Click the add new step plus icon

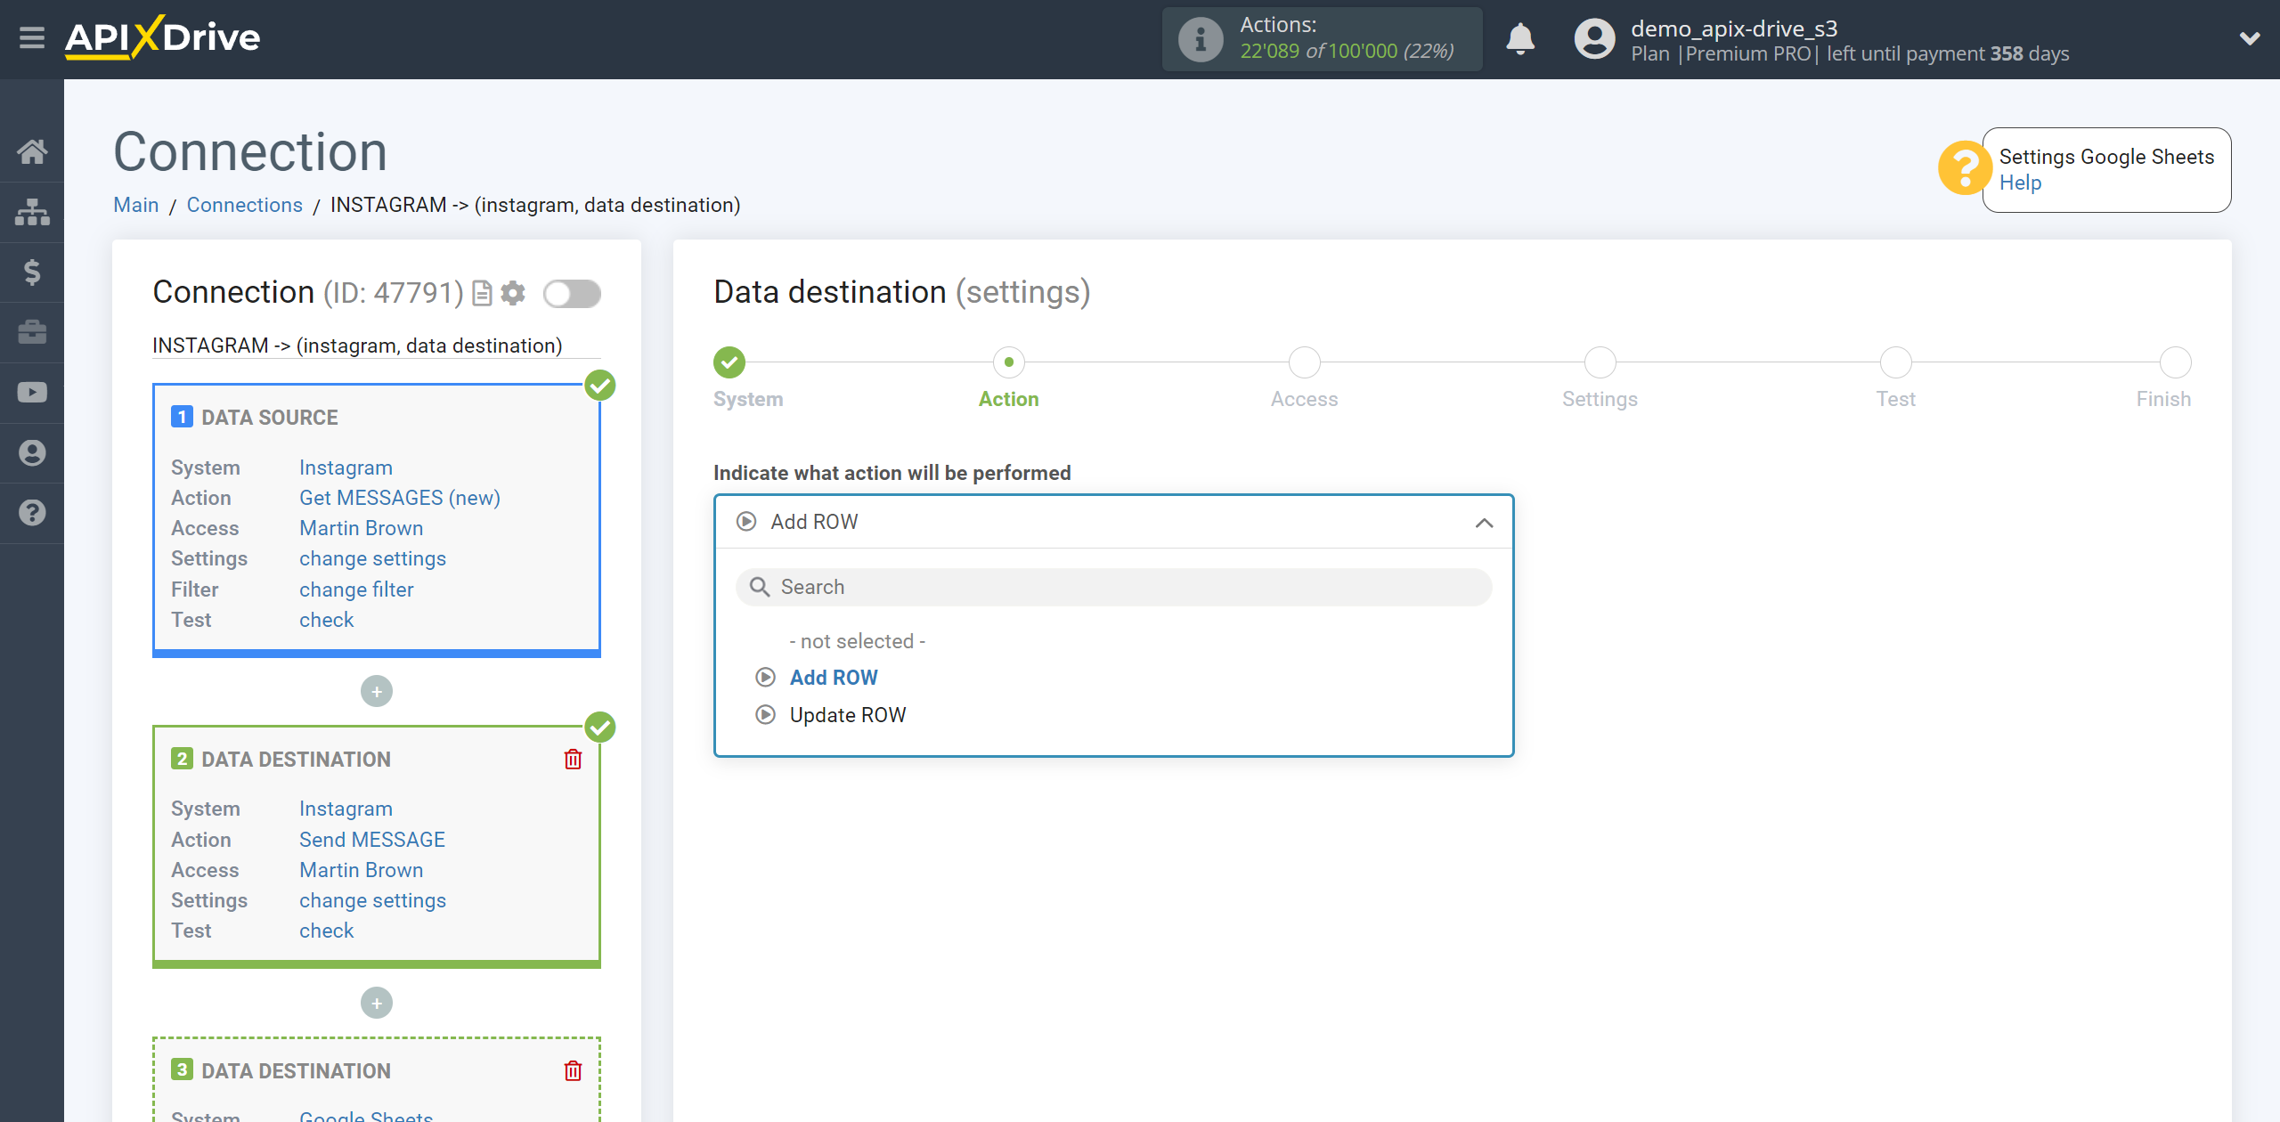[377, 690]
